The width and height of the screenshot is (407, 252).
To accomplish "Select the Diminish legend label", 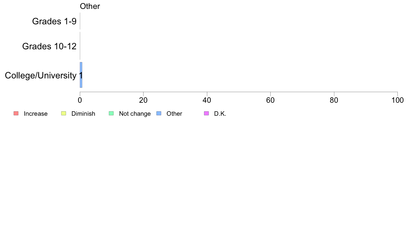I will (83, 114).
